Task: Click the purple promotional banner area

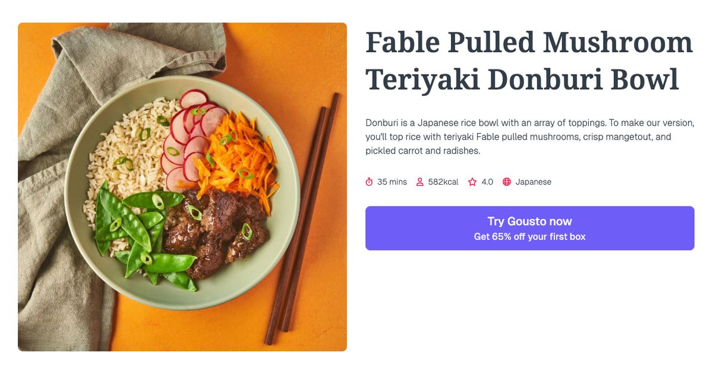Action: click(x=529, y=229)
